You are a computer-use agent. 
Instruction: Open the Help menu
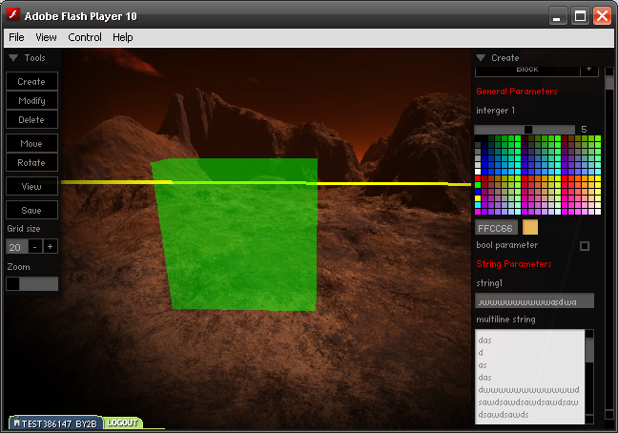(123, 37)
